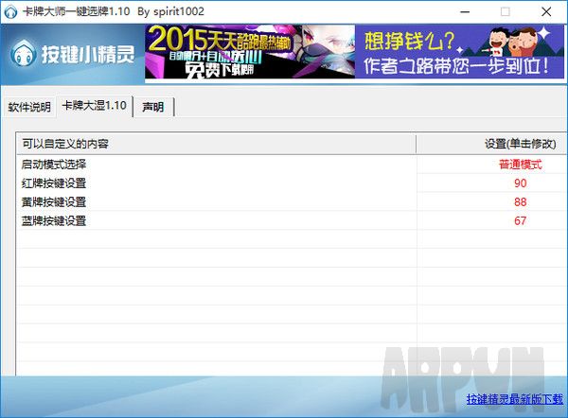Screen dimensions: 568x418
Task: Open the 2015天天酷跑 advertisement banner
Action: coord(250,51)
